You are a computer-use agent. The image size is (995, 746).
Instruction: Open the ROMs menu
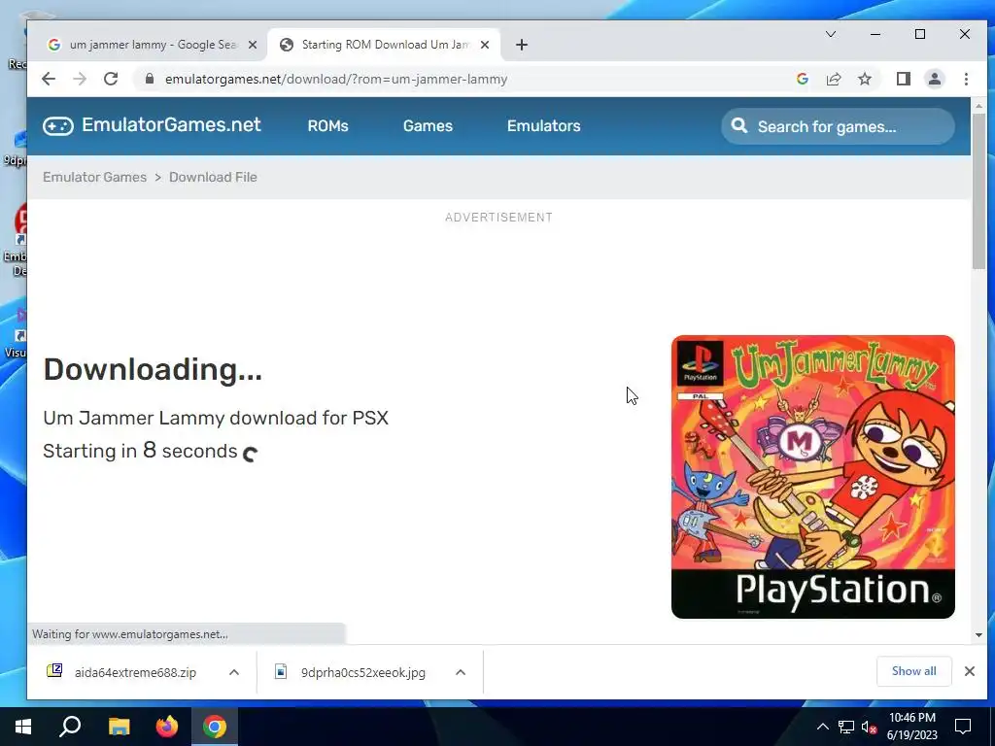pos(328,125)
